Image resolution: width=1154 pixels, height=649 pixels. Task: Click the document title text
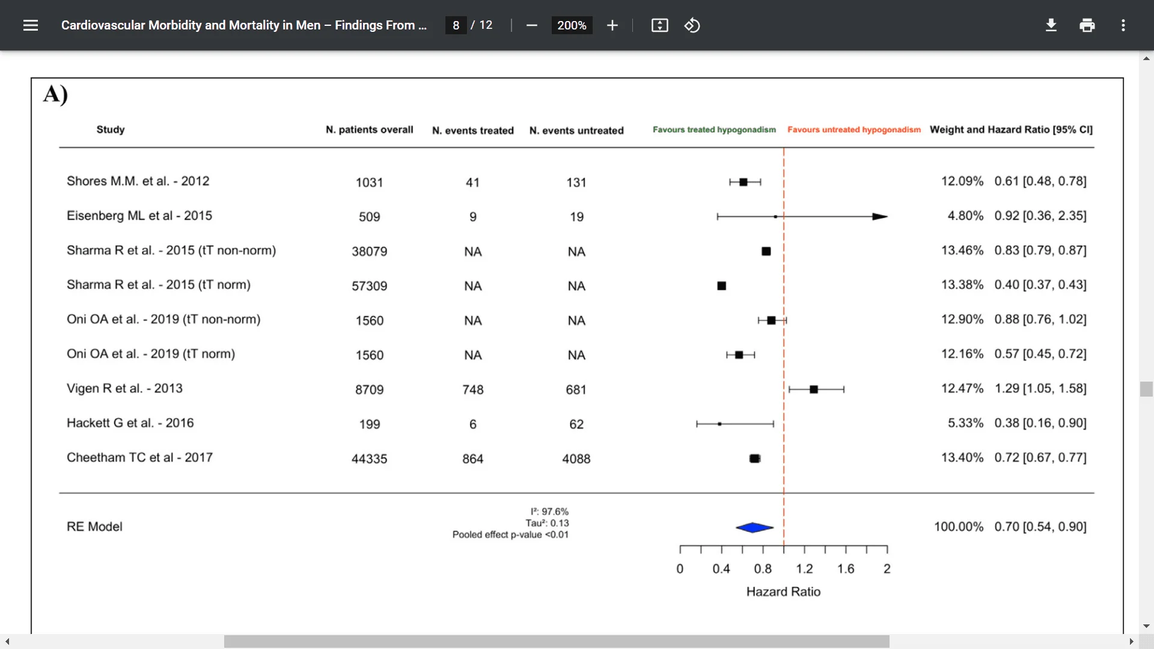(x=243, y=25)
